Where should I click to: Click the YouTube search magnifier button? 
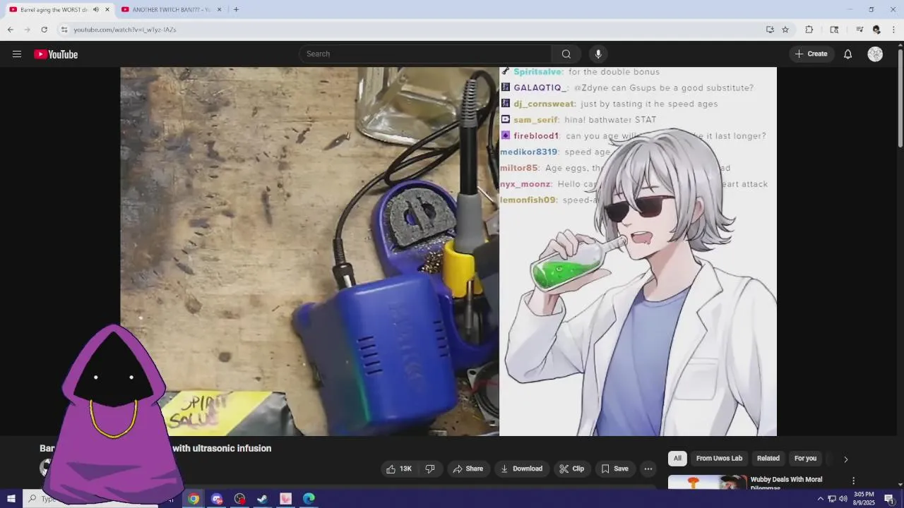coord(566,54)
